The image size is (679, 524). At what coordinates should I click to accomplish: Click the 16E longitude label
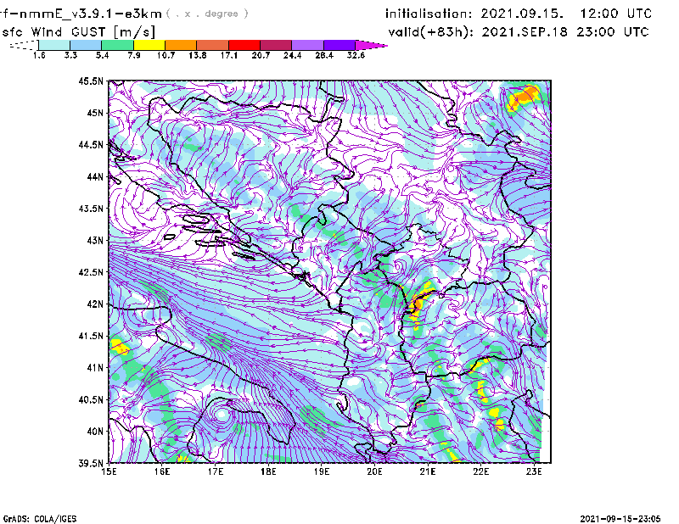tap(162, 471)
